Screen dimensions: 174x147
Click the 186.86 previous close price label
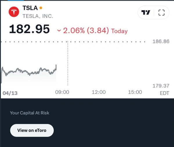click(x=161, y=41)
